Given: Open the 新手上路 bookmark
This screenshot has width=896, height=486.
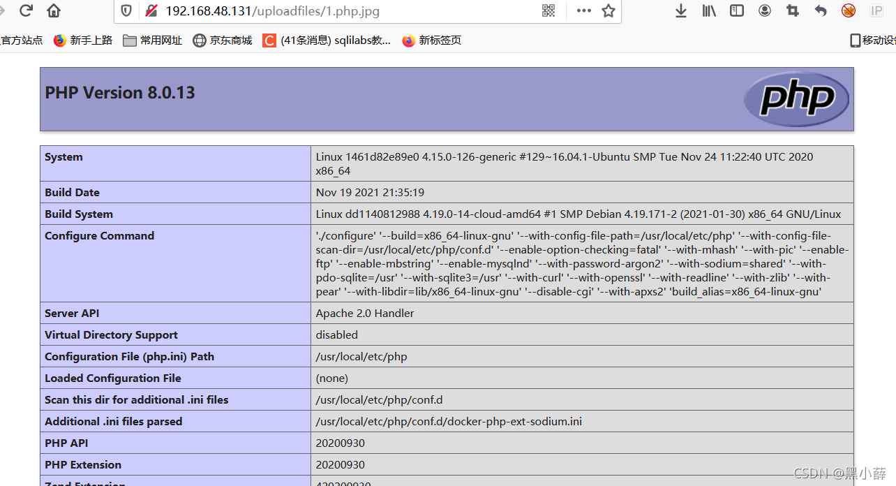Looking at the screenshot, I should pyautogui.click(x=83, y=40).
